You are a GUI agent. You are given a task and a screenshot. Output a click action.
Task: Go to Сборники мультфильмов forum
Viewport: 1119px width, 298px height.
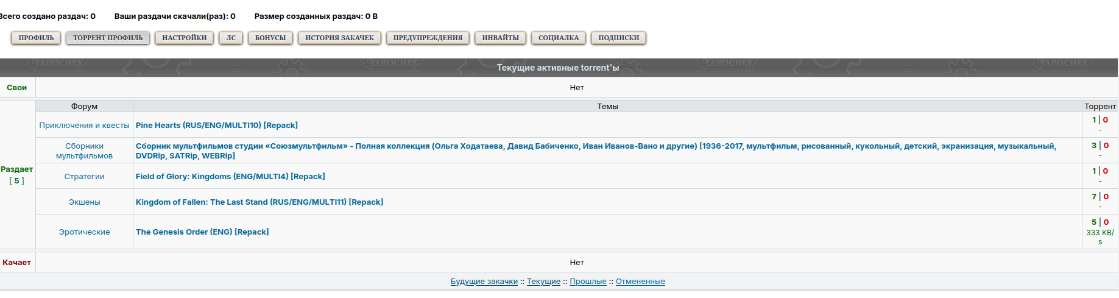click(x=84, y=151)
